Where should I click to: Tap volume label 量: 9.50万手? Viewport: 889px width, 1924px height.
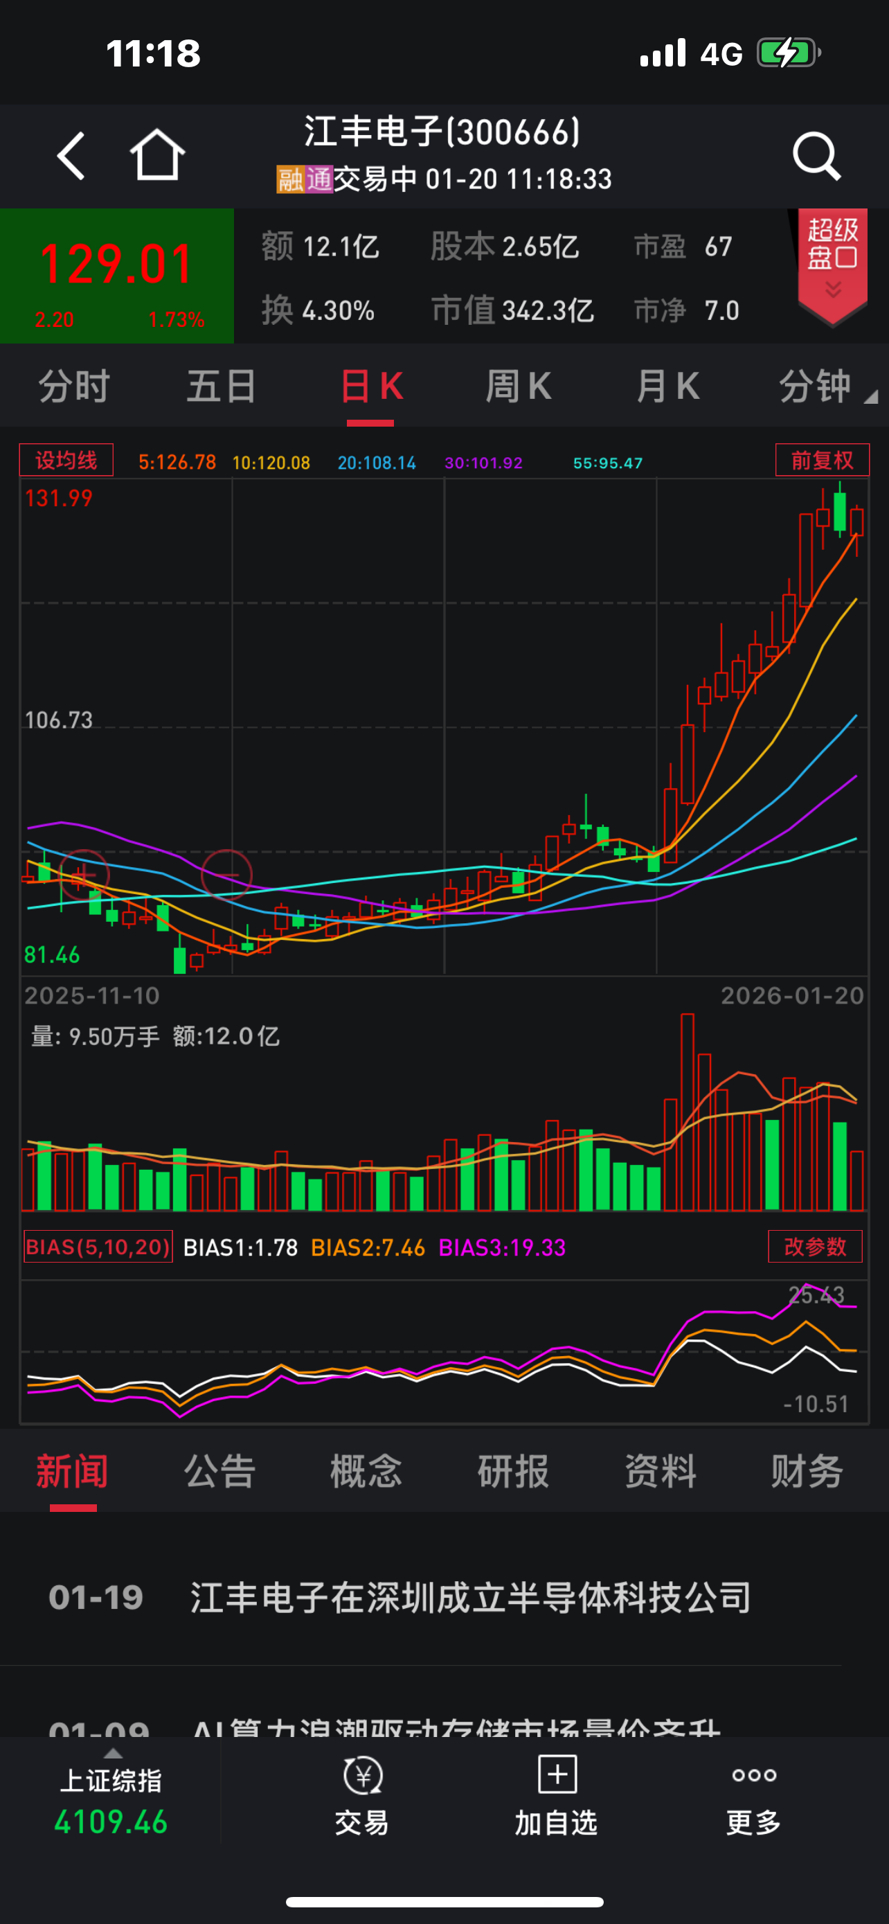tap(95, 1036)
